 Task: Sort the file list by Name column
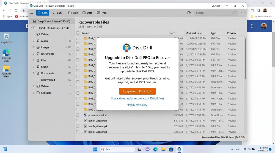click(x=86, y=33)
